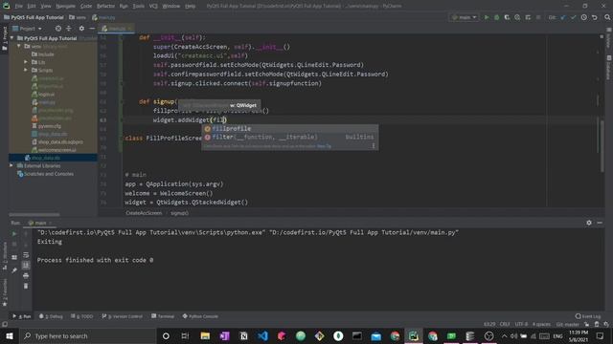Open Visual Studio Code from taskbar
The height and width of the screenshot is (344, 613).
click(262, 335)
